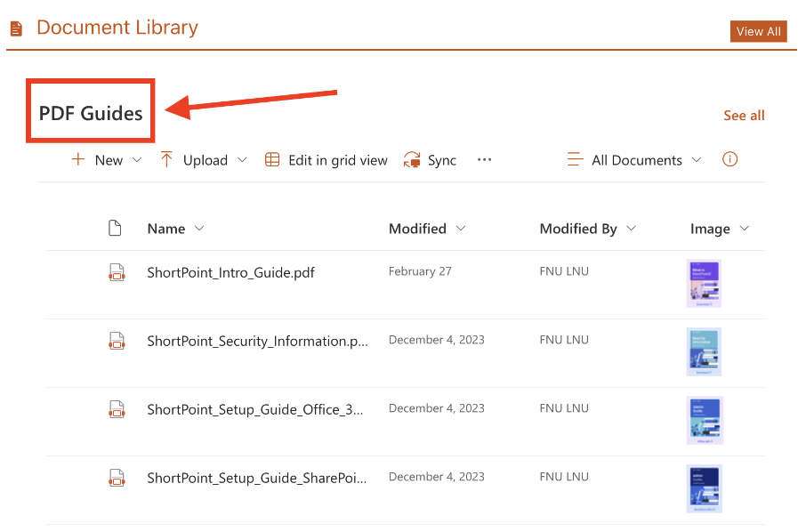Open the All Documents view dropdown

click(697, 160)
